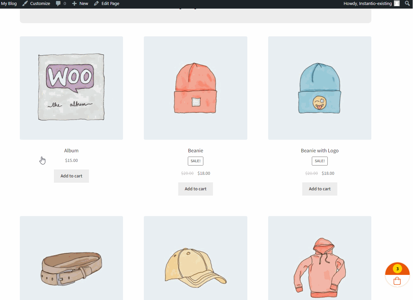
Task: Add Beanie with Logo to cart
Action: [320, 189]
